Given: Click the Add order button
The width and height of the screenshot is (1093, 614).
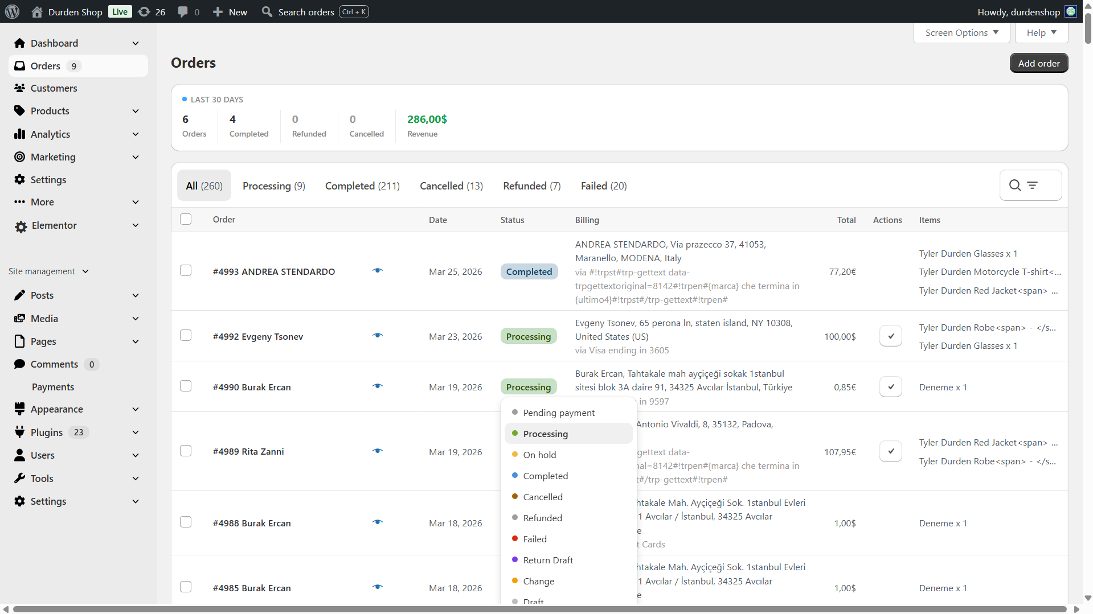Looking at the screenshot, I should point(1038,63).
